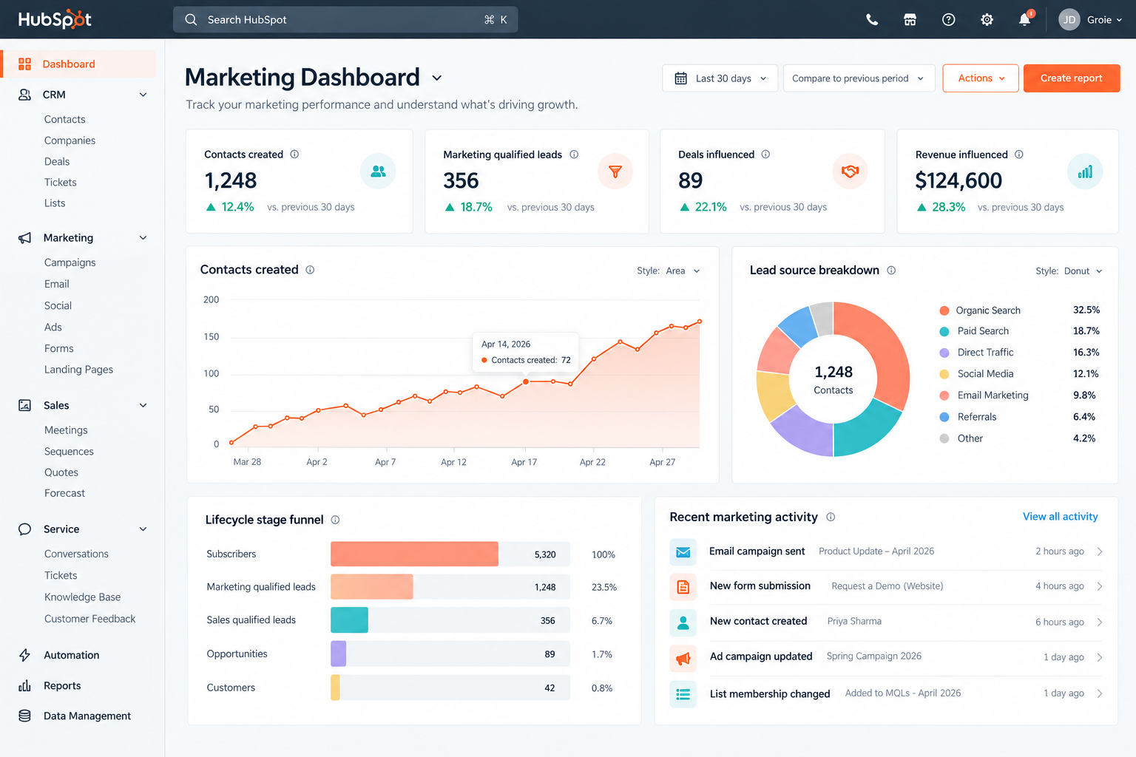Open the New contact created Priya Sharma row

[886, 622]
